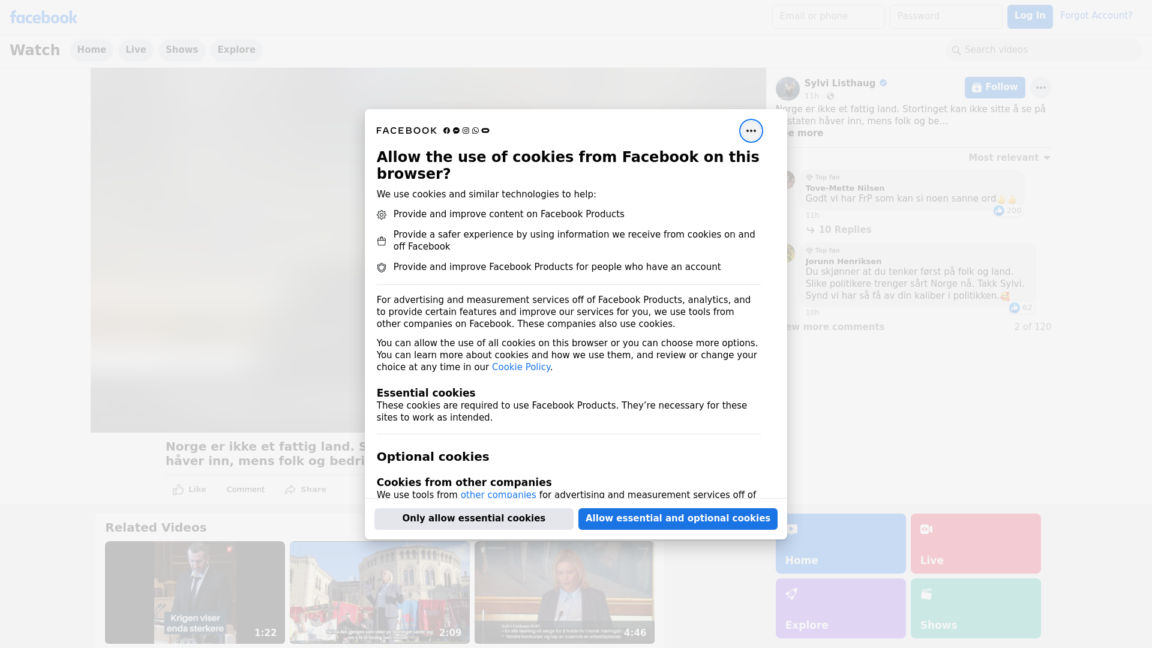Click the Home tile in the bottom grid
This screenshot has height=648, width=1152.
click(840, 543)
